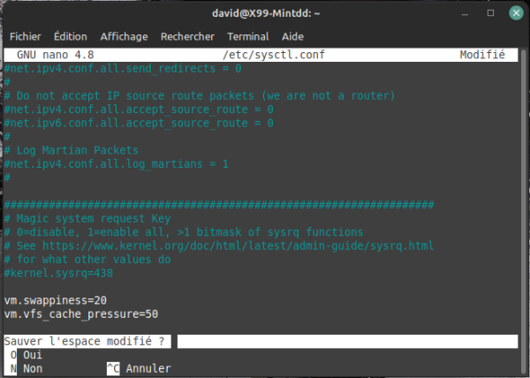530x378 pixels.
Task: Open the Aide menu
Action: [x=291, y=37]
